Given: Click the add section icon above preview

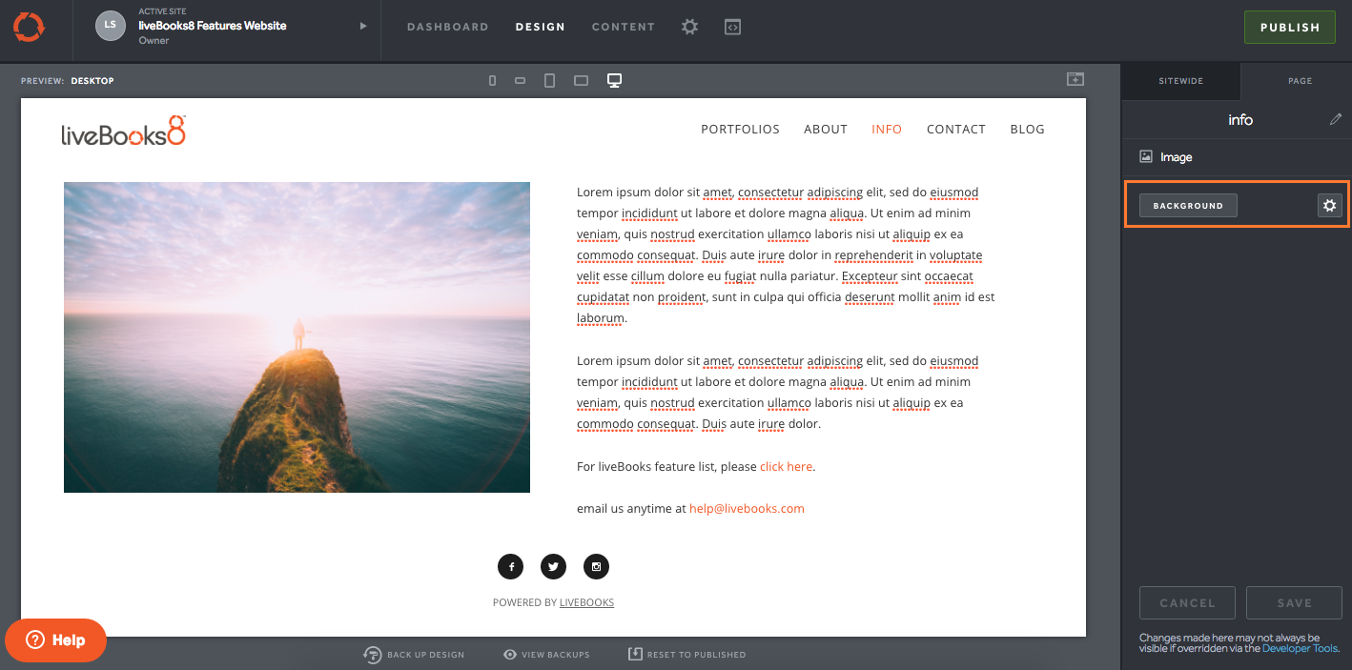Looking at the screenshot, I should 1075,79.
